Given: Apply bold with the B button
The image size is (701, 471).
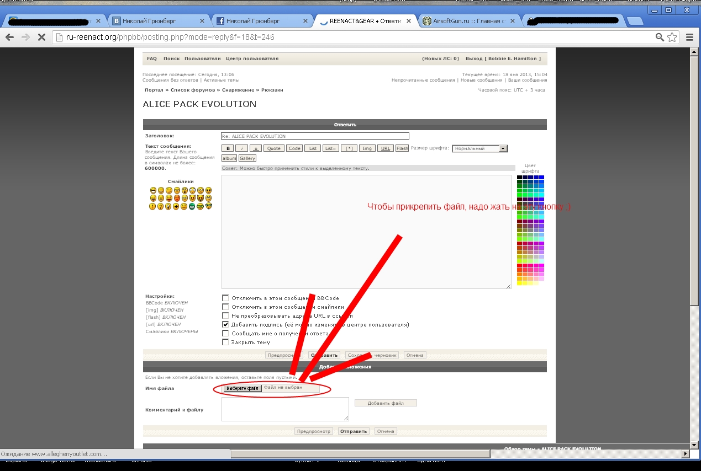Looking at the screenshot, I should (228, 148).
